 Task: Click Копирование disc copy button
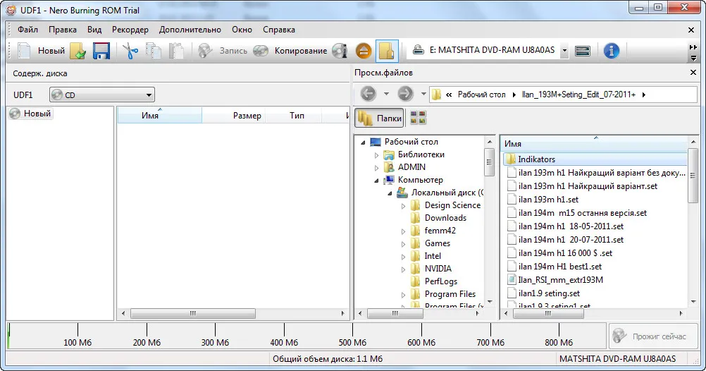coord(290,51)
